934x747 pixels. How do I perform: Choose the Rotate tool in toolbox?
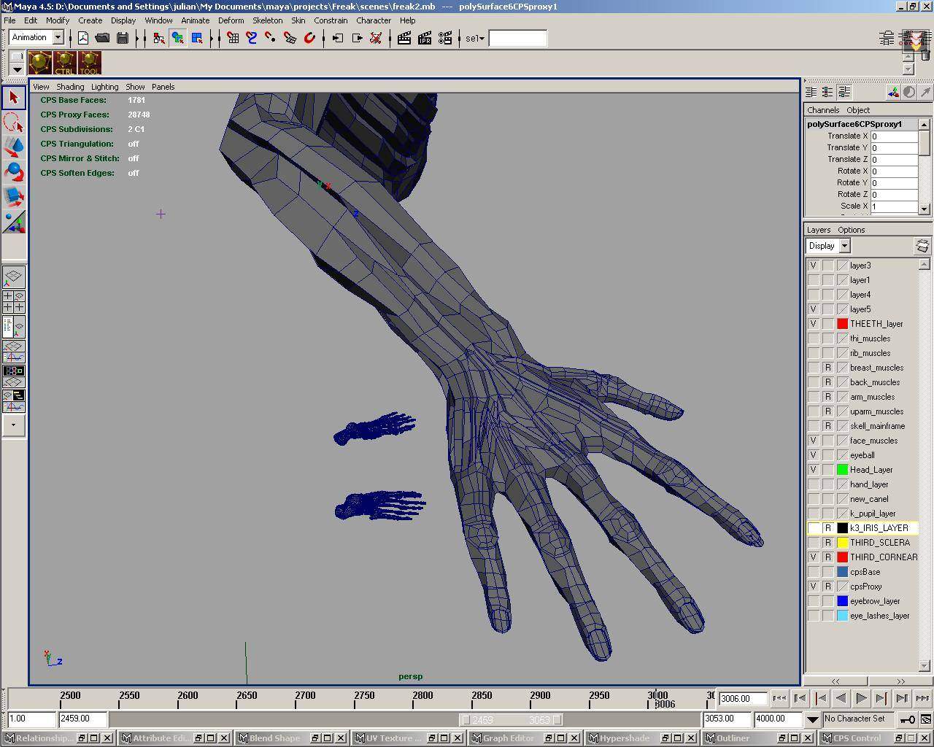(14, 171)
